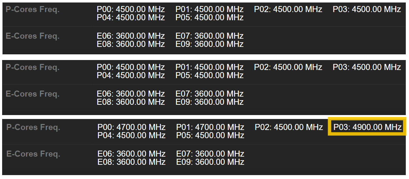Click P-Cores Freq. label in third panel
The height and width of the screenshot is (179, 409).
point(33,128)
